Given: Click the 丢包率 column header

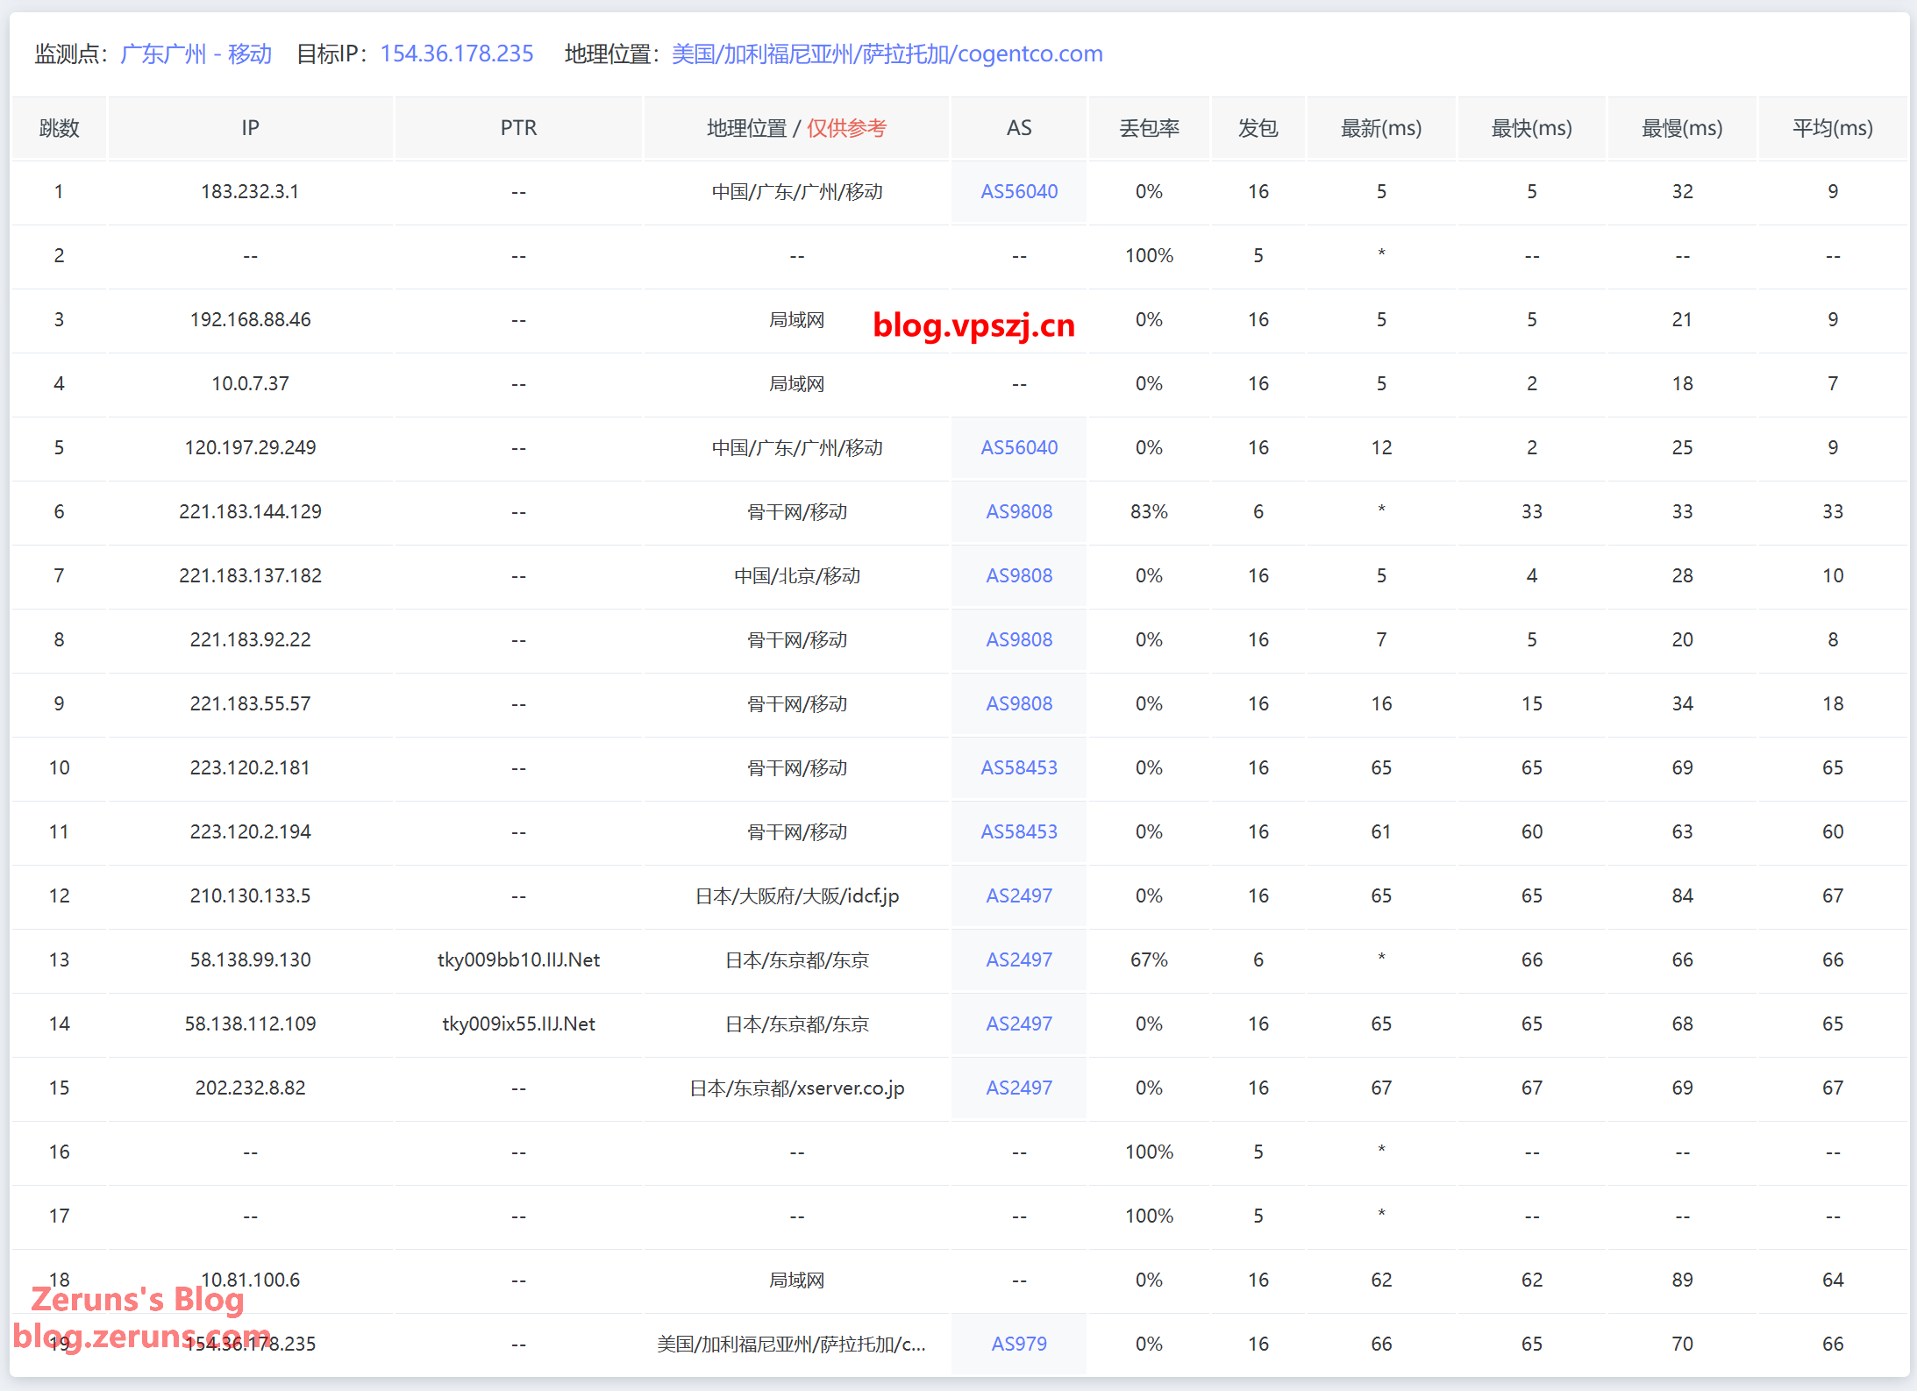Looking at the screenshot, I should tap(1149, 128).
